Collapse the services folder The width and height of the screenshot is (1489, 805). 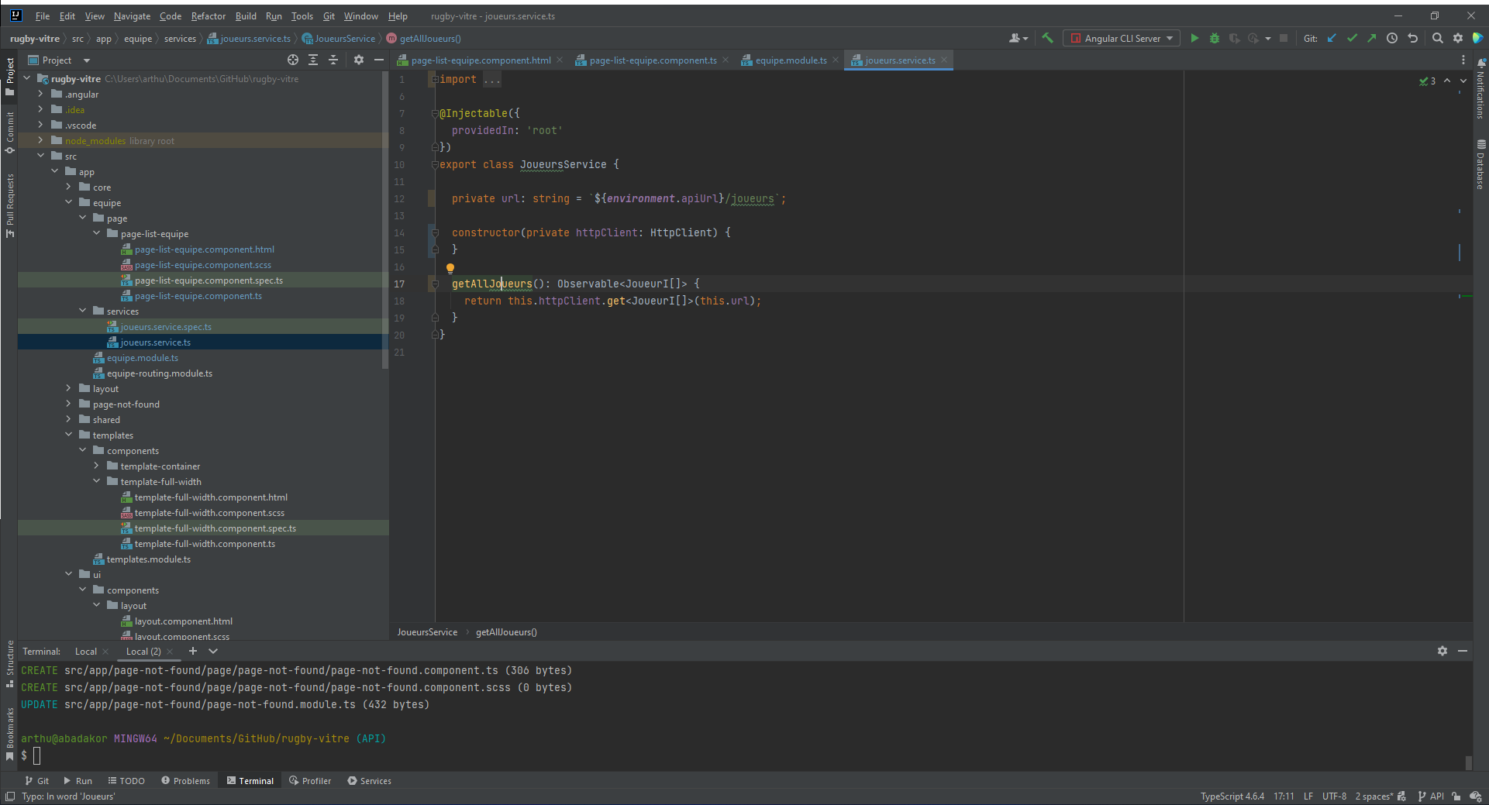[82, 311]
